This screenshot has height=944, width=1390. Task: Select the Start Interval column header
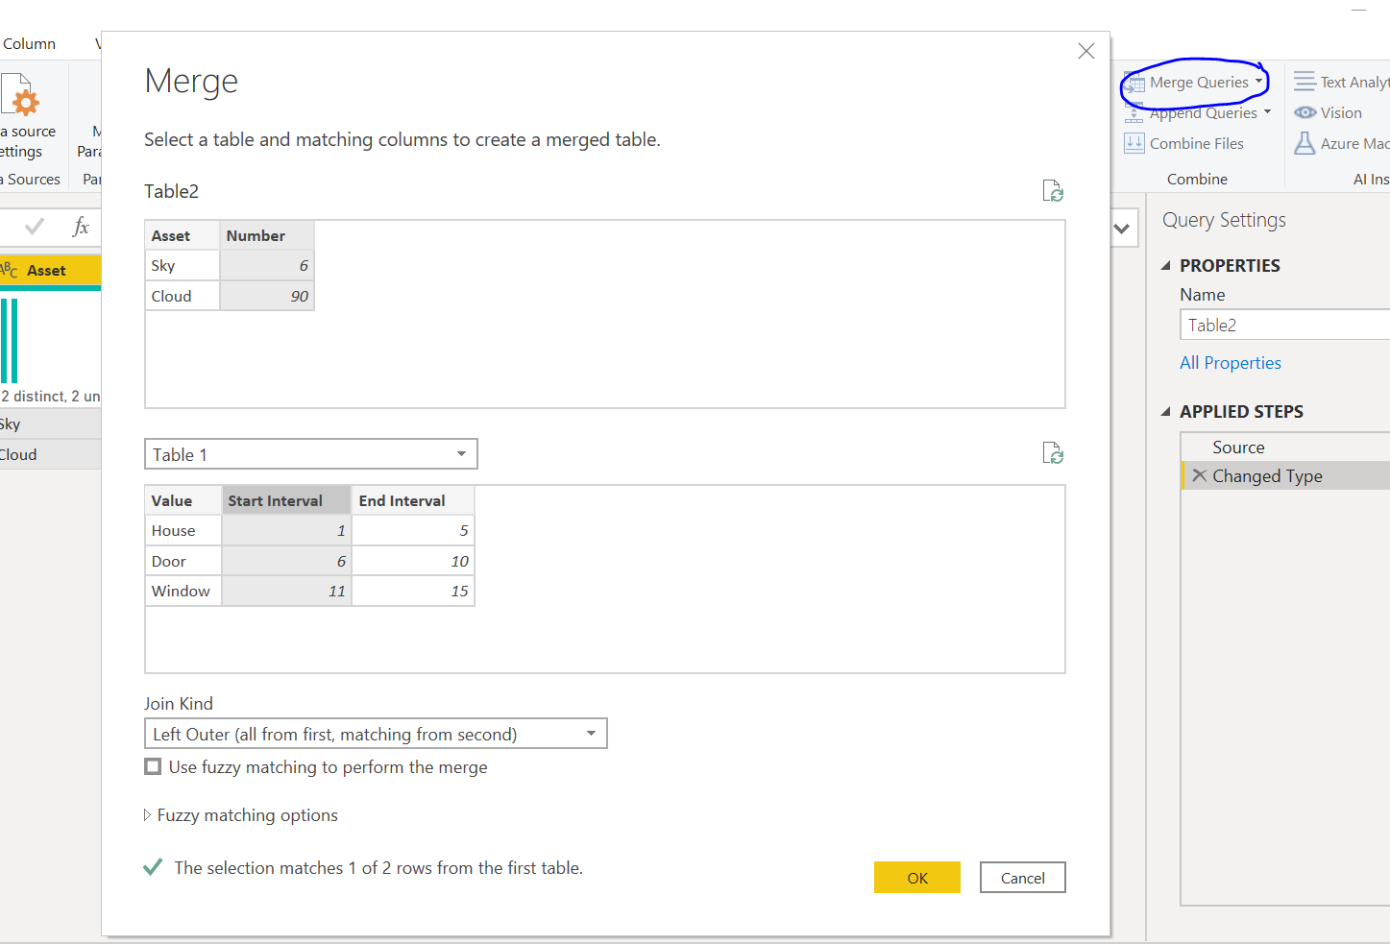(286, 501)
